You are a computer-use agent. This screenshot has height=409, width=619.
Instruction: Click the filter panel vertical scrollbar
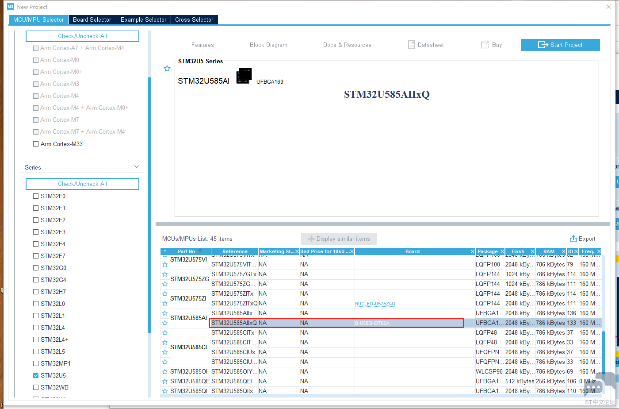coord(149,206)
